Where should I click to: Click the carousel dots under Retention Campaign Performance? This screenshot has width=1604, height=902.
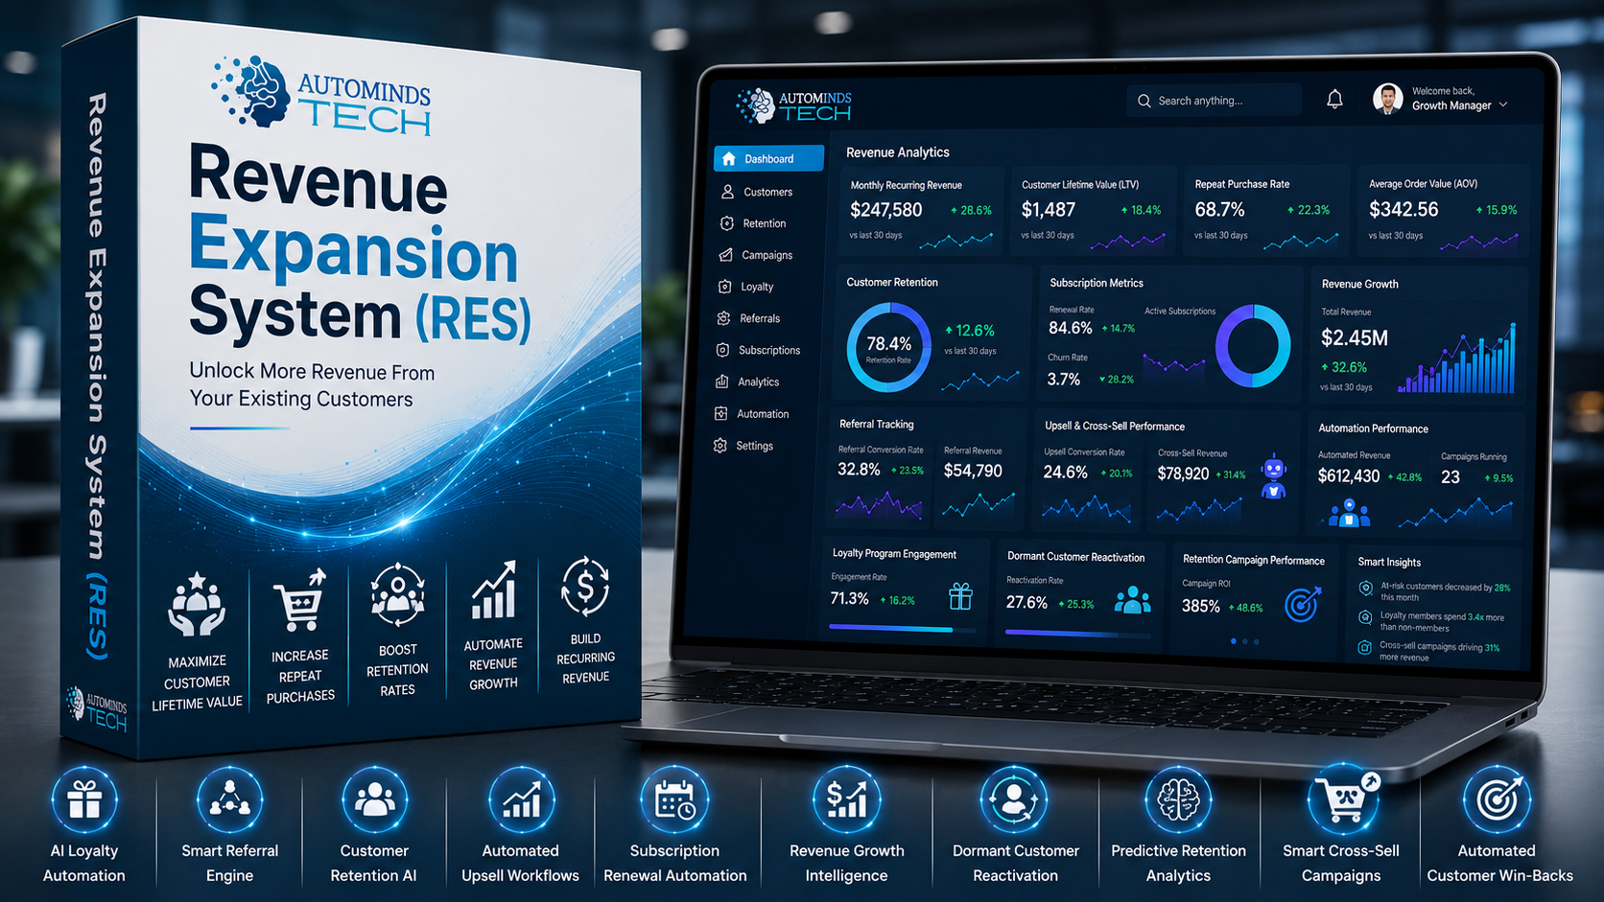[x=1244, y=641]
